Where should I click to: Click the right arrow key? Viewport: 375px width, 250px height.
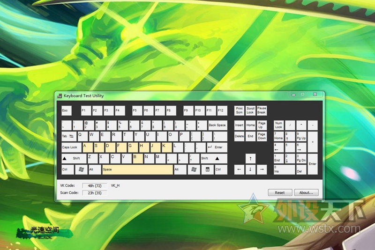click(x=262, y=169)
